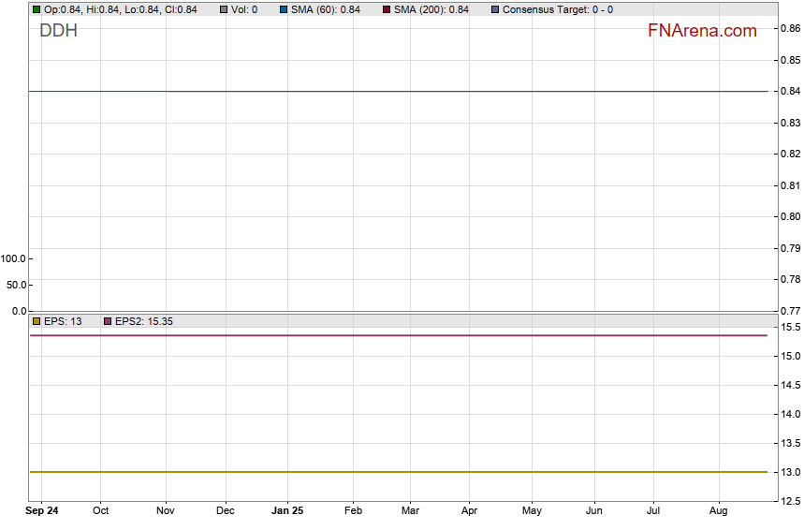Click the magenta EPS2 legend swatch
804x530 pixels.
click(x=108, y=321)
